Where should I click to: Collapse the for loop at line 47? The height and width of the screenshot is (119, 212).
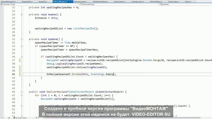[x=22, y=95]
